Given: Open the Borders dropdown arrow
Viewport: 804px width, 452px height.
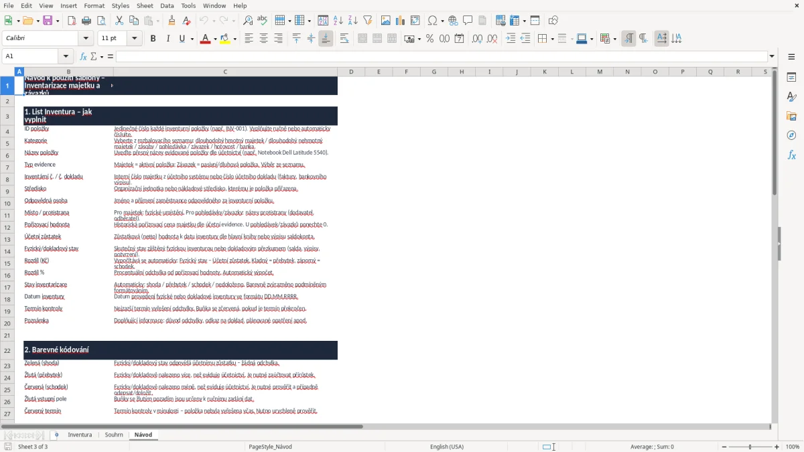Looking at the screenshot, I should tap(552, 39).
